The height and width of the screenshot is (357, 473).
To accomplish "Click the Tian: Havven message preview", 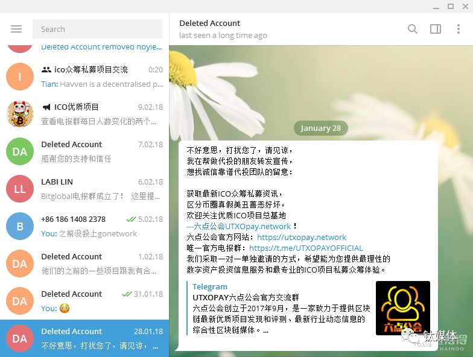I will (x=102, y=84).
